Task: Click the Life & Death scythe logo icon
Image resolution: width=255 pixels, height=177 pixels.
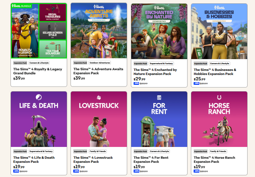Action: pyautogui.click(x=39, y=97)
